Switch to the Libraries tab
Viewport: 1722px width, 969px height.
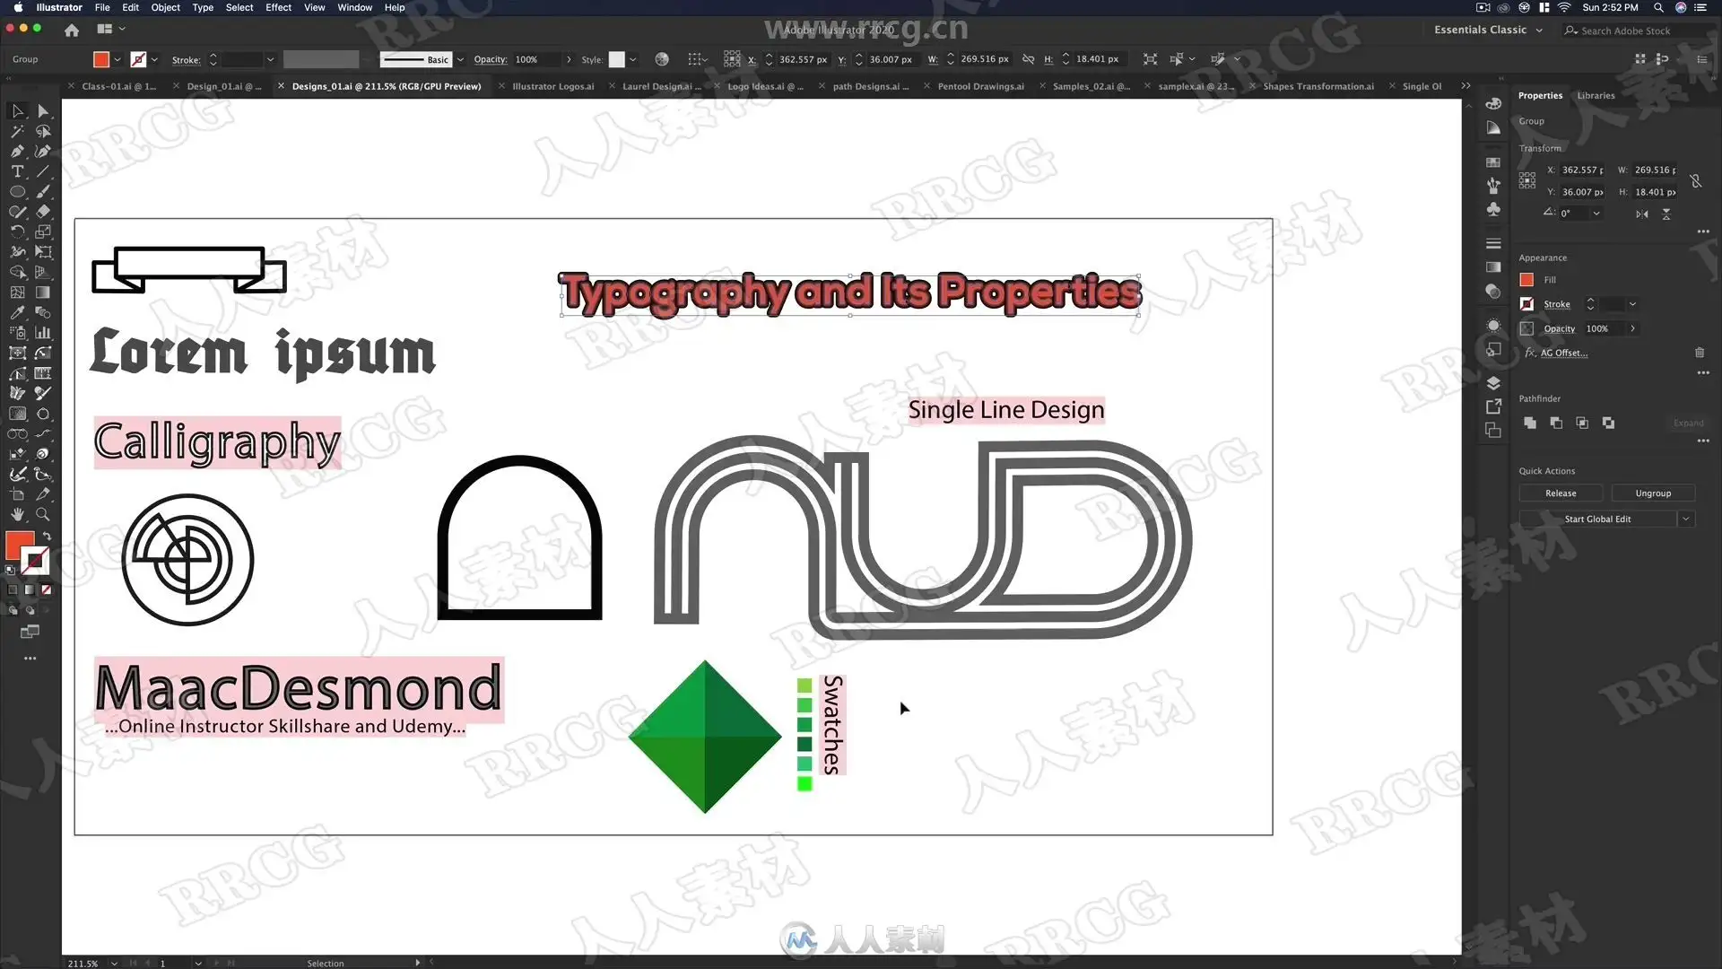coord(1596,95)
